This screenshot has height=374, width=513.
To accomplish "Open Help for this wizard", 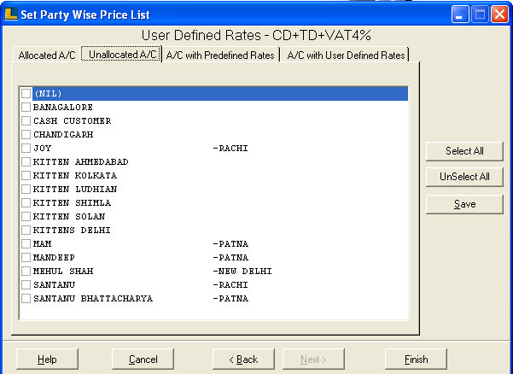I will (47, 359).
